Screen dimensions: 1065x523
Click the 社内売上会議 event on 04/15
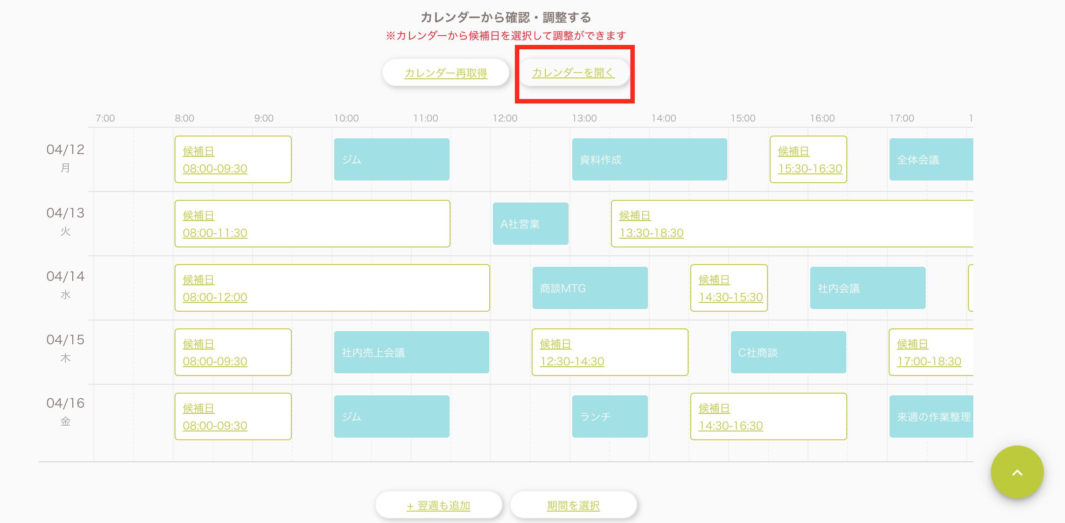[x=411, y=352]
